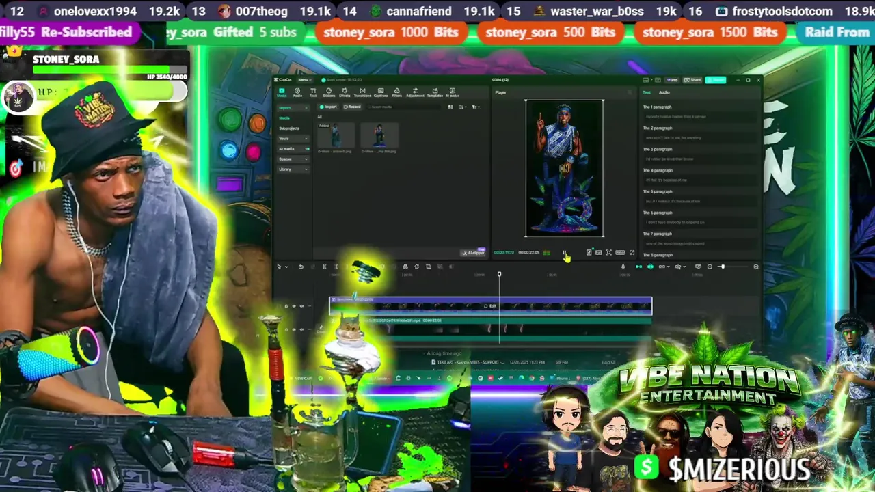Select the second media thumbnail
Viewport: 875px width, 492px height.
click(x=379, y=135)
